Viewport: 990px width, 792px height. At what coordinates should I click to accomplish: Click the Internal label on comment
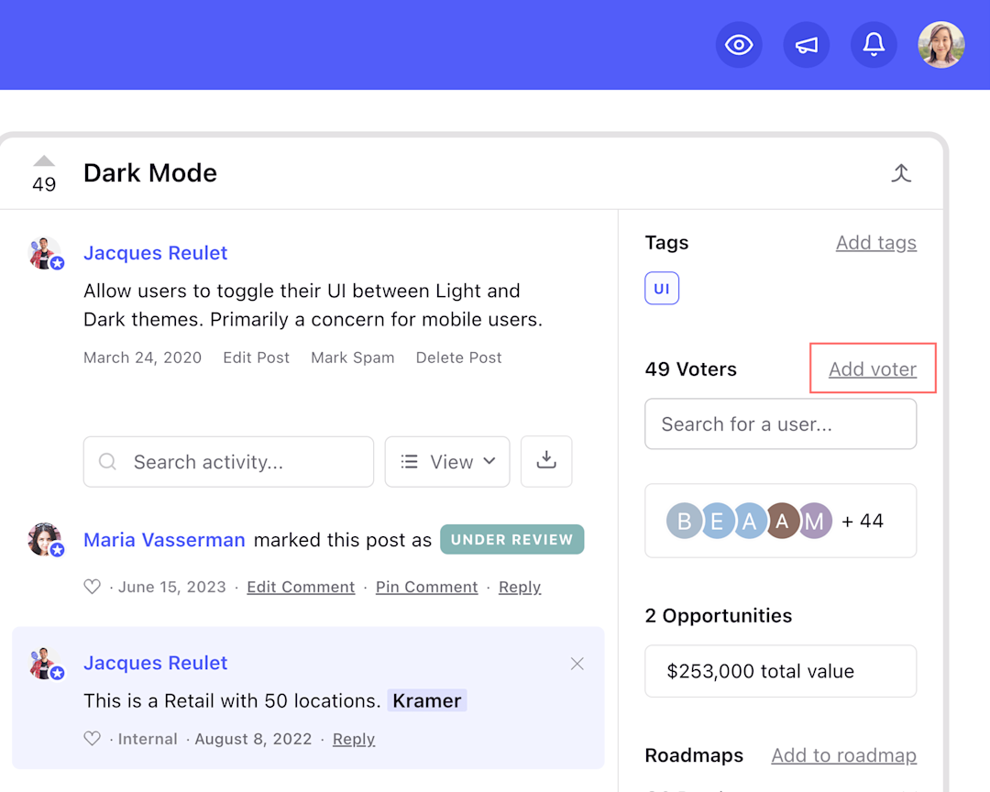tap(148, 739)
